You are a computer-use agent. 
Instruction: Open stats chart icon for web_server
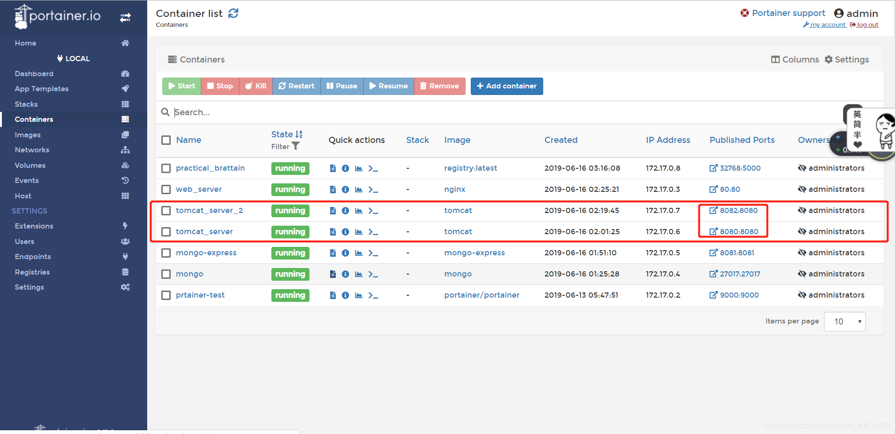click(359, 189)
